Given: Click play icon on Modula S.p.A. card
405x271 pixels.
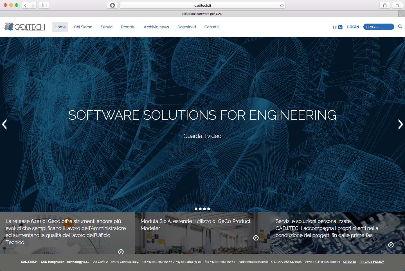Looking at the screenshot, I should (x=256, y=238).
